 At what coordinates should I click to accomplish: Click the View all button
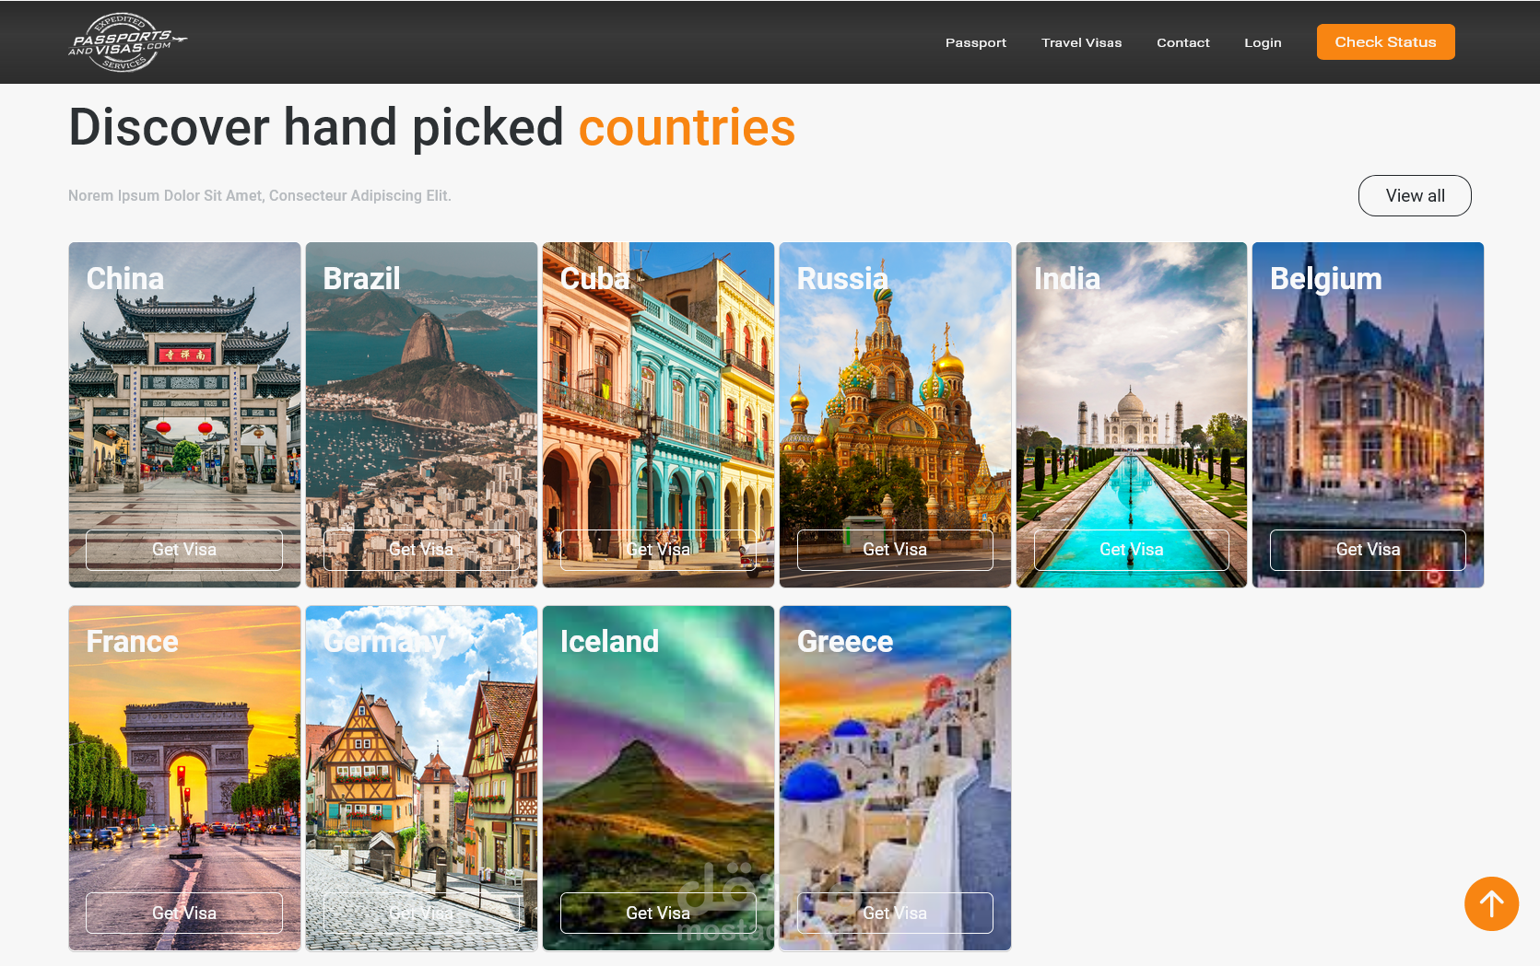1415,195
